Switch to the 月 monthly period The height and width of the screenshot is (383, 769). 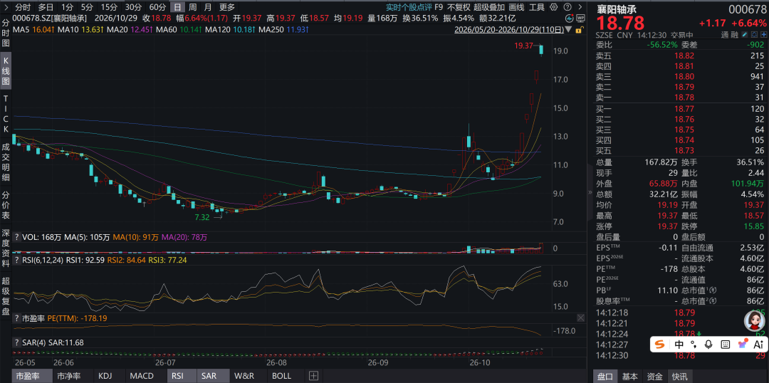point(208,7)
